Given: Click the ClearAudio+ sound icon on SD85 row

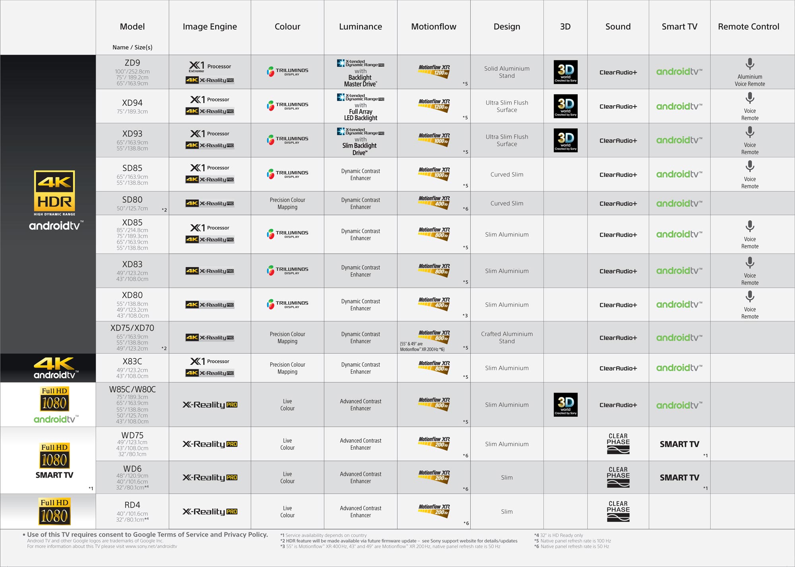Looking at the screenshot, I should tap(618, 174).
